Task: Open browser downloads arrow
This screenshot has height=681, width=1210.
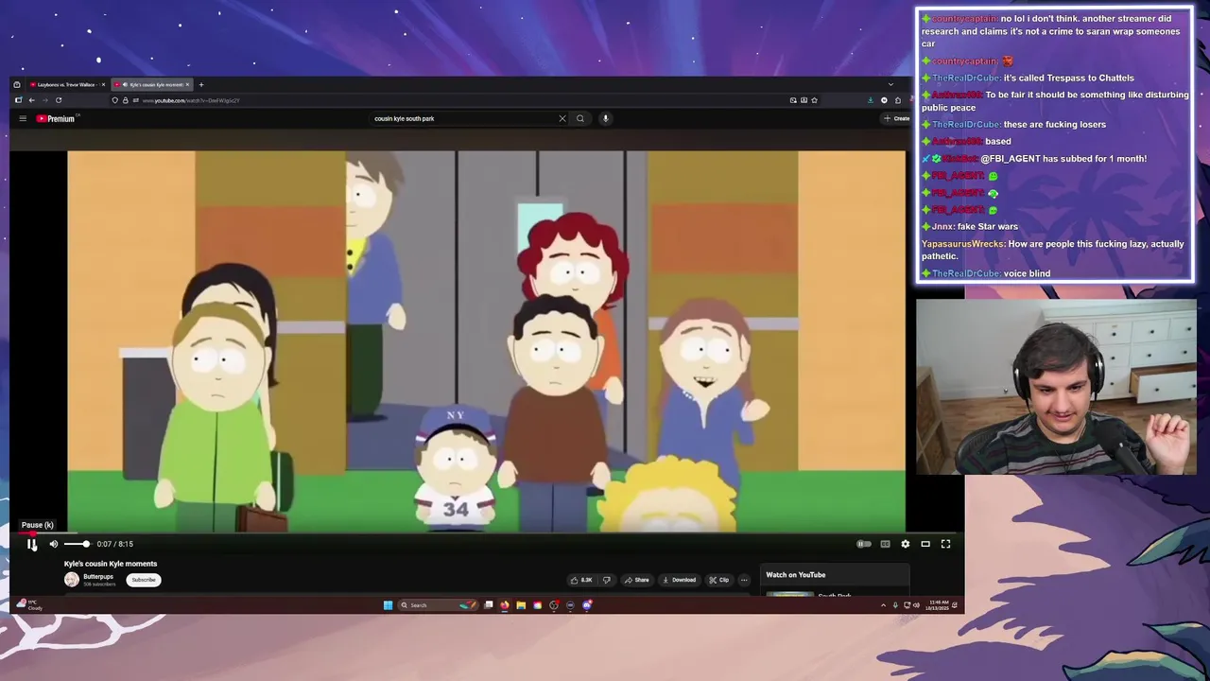Action: tap(870, 100)
